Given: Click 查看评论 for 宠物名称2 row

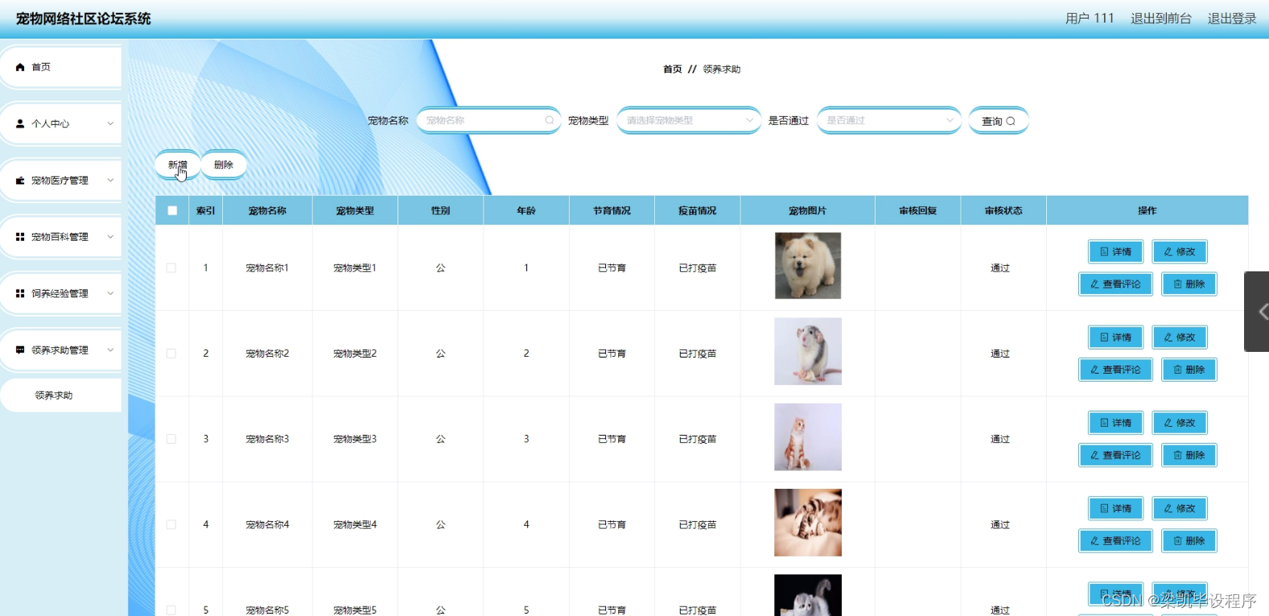Looking at the screenshot, I should pyautogui.click(x=1115, y=369).
